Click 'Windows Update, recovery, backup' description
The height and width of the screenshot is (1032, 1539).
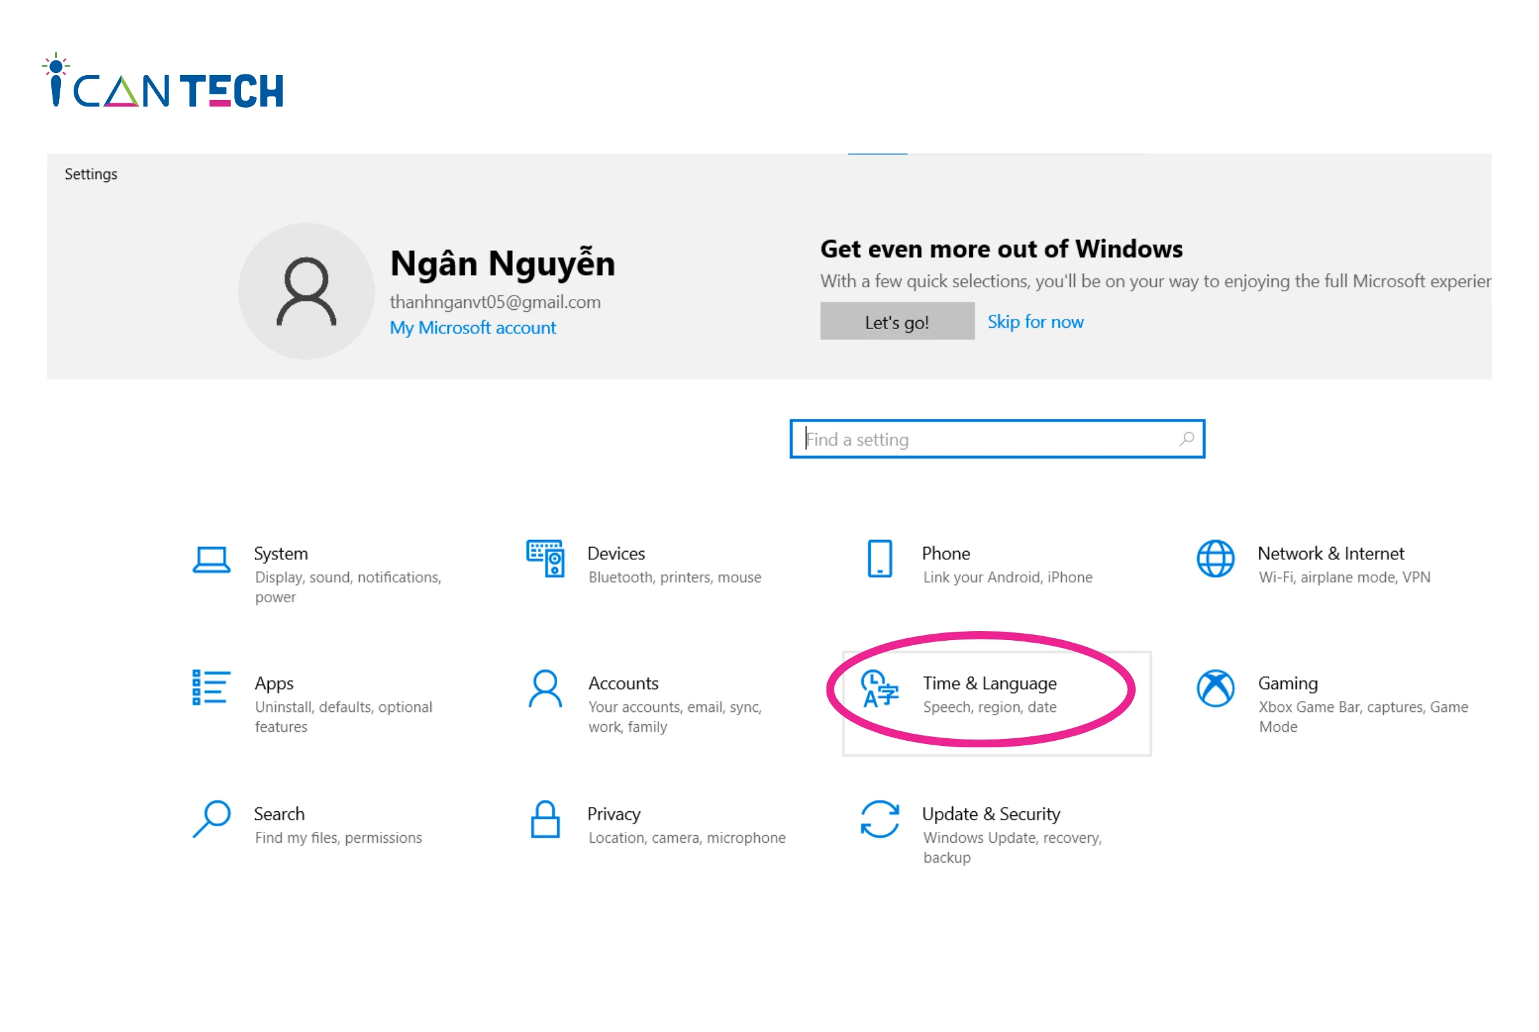[x=1012, y=847]
